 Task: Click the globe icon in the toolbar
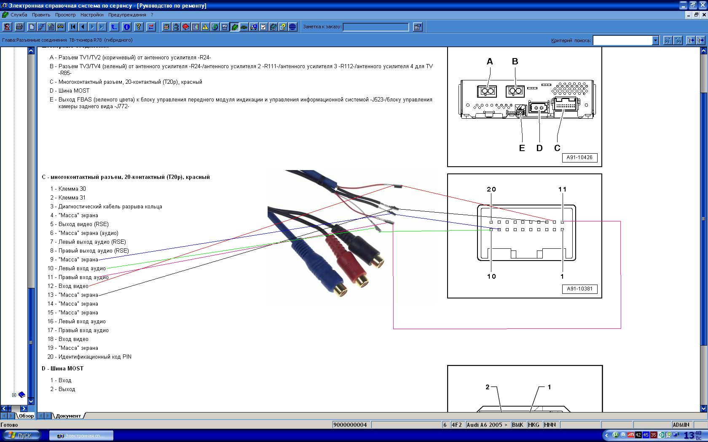point(215,27)
